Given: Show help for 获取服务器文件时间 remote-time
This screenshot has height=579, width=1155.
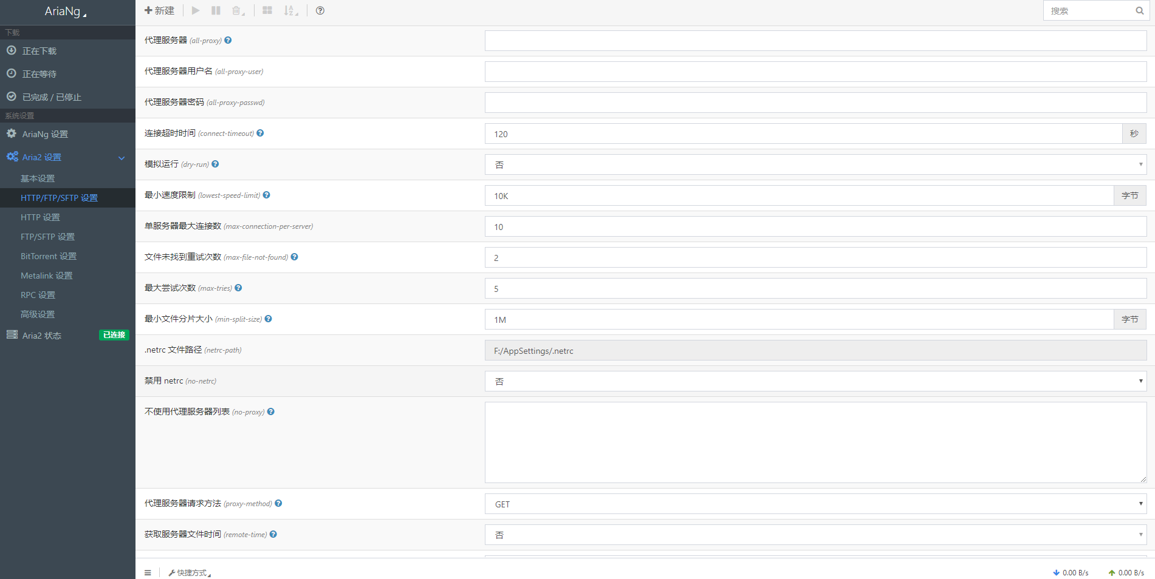Looking at the screenshot, I should (x=273, y=534).
